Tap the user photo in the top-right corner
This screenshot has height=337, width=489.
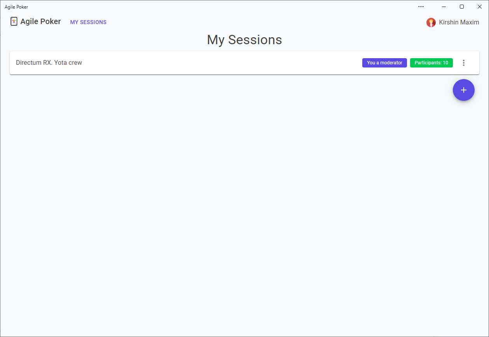pyautogui.click(x=431, y=22)
